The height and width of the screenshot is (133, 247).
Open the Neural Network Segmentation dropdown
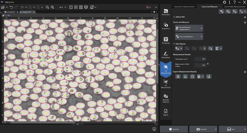pyautogui.click(x=201, y=28)
